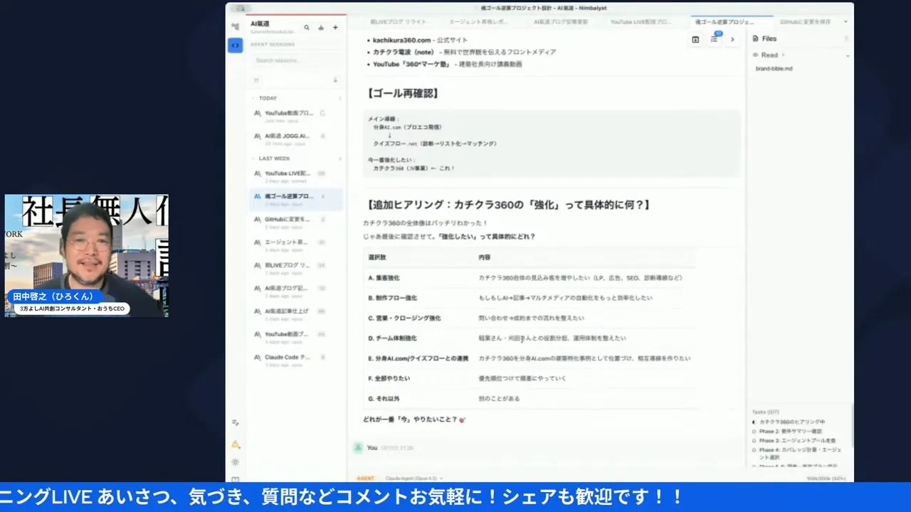Switch to the AI氣道ブログ記事更新 tab
This screenshot has width=911, height=512.
(562, 22)
